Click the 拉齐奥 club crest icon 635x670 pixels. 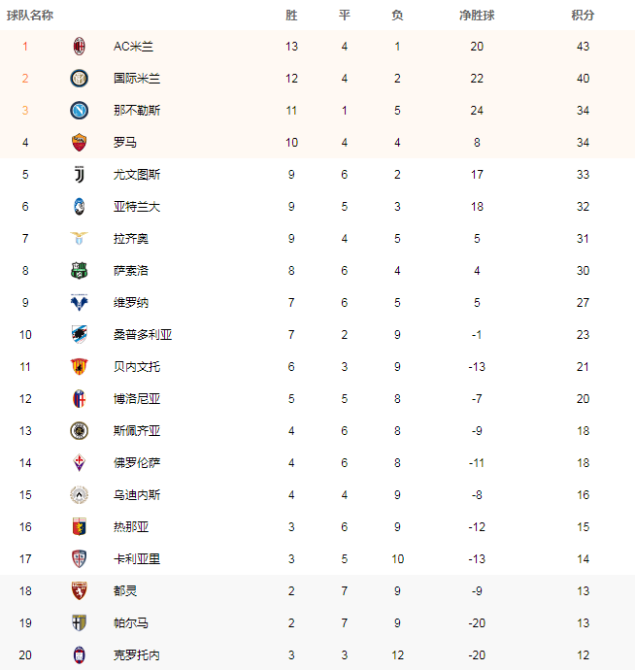(x=80, y=239)
